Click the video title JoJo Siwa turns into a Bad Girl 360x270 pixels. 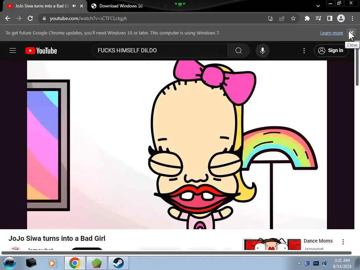pos(57,238)
